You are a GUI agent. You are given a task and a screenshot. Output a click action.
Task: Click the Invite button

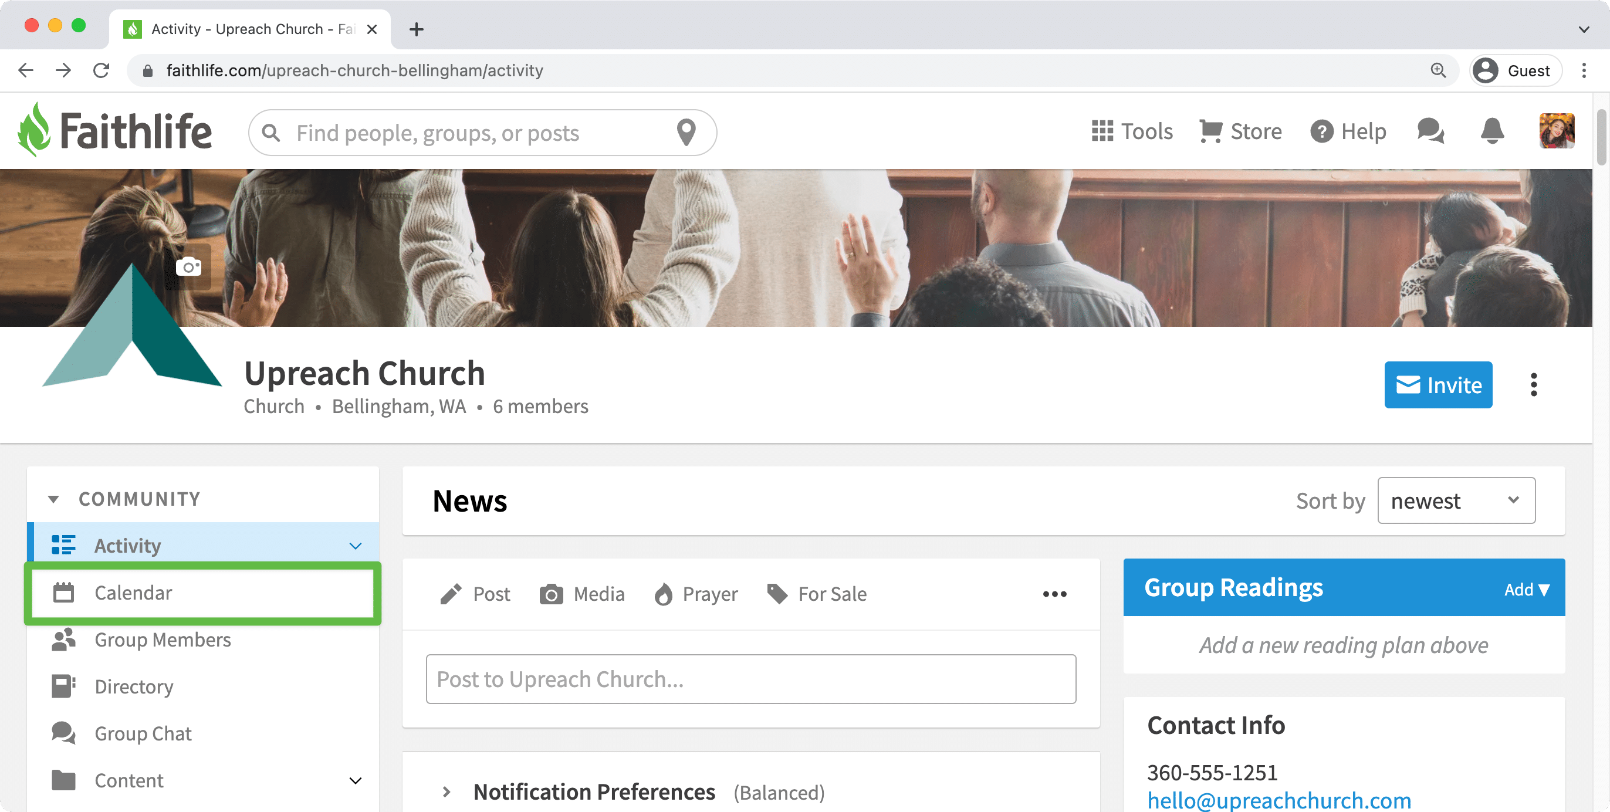[x=1437, y=384]
